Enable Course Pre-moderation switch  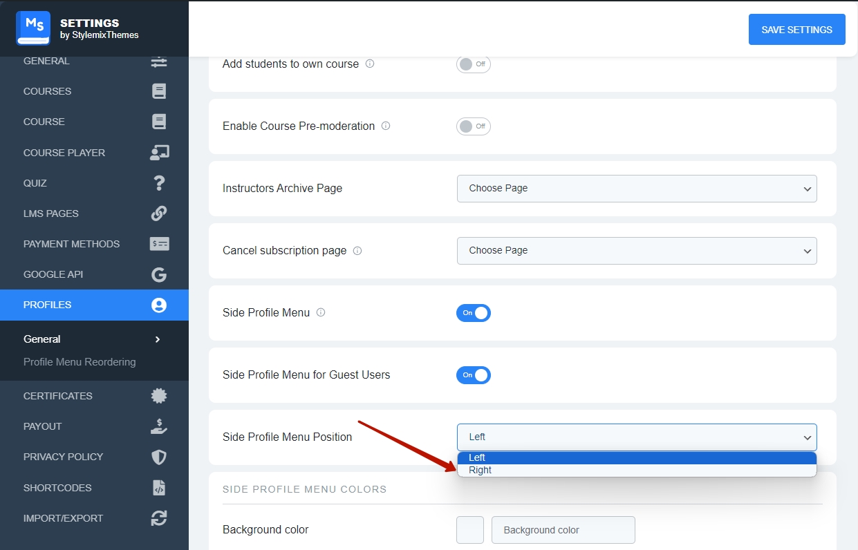pos(474,126)
